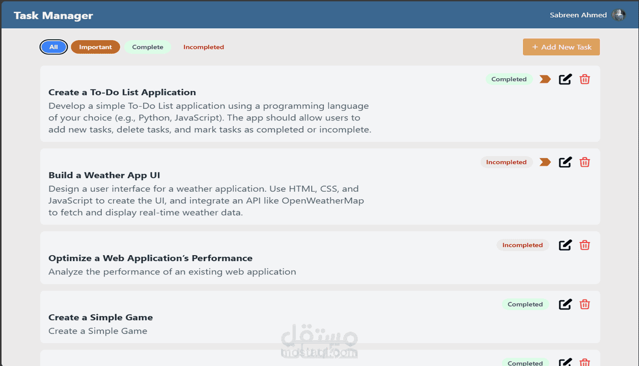Open edit for Create a Simple Game task

565,304
